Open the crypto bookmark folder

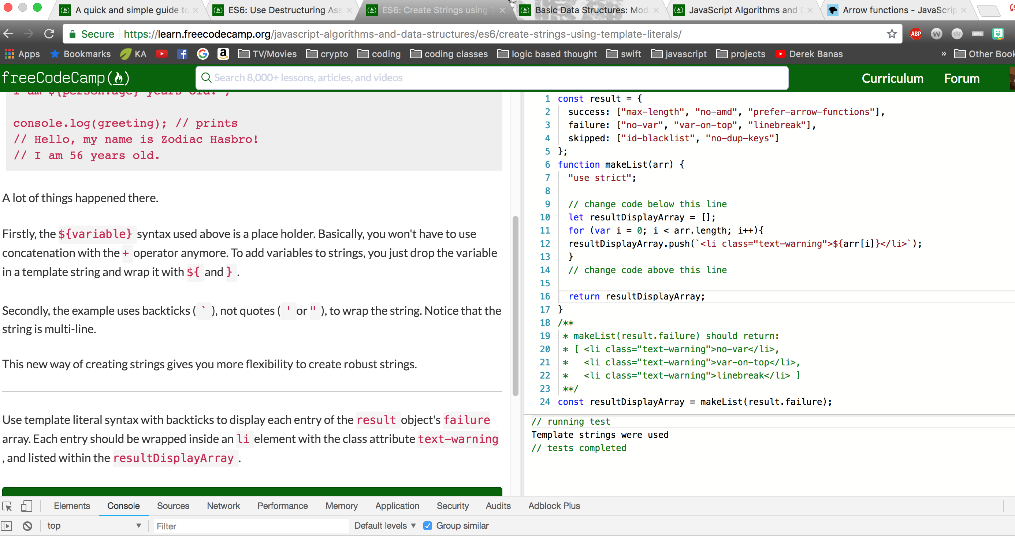tap(327, 54)
